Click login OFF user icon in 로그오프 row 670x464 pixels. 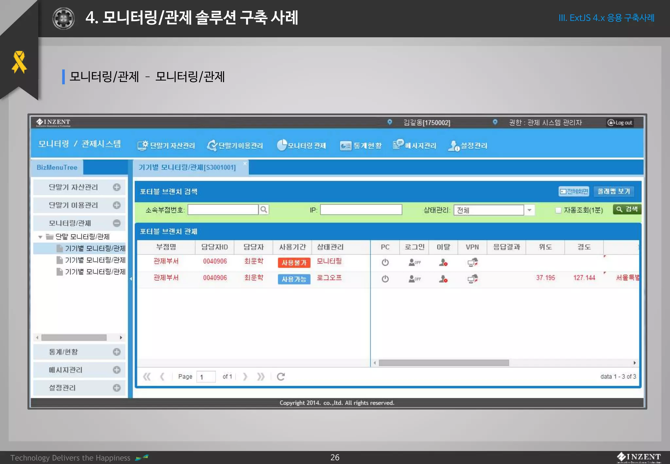[414, 279]
